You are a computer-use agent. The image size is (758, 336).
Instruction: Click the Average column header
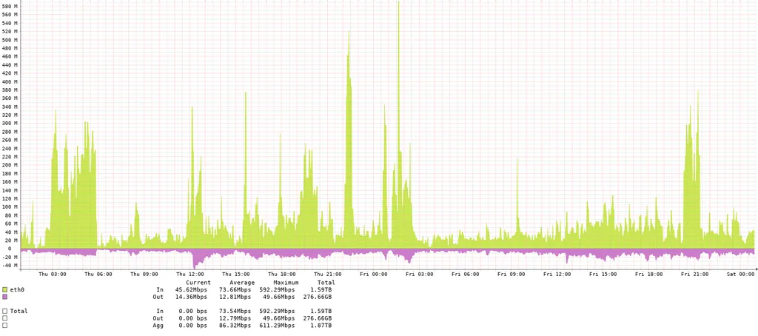[x=241, y=283]
